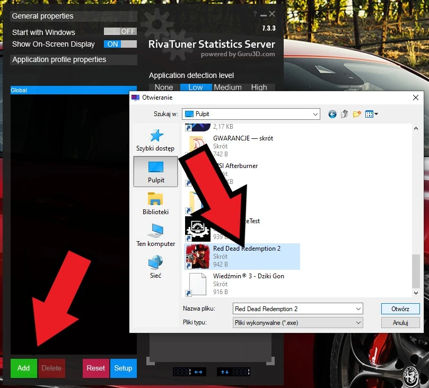Open Szybki dostęp in the sidebar

(x=155, y=140)
